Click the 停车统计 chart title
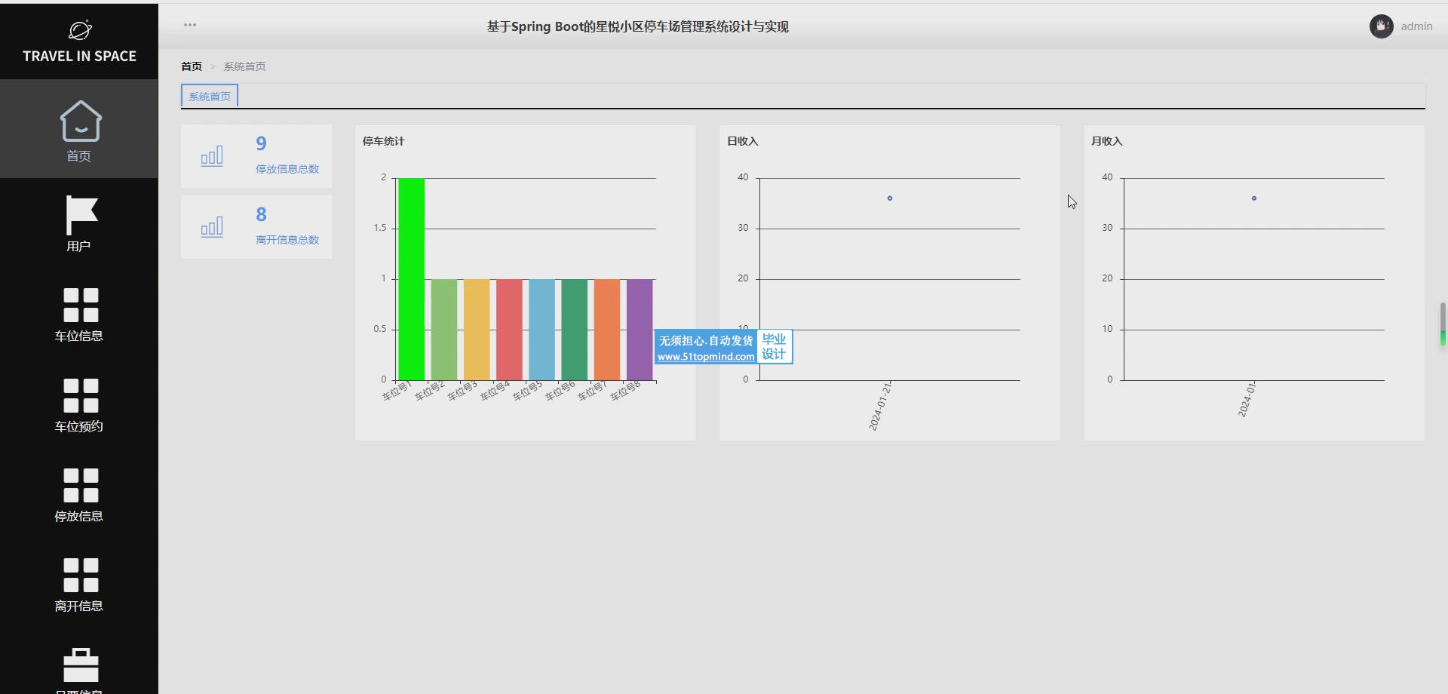The image size is (1448, 694). click(x=383, y=141)
